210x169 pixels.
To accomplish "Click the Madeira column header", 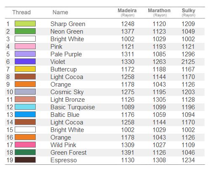I will tap(127, 12).
